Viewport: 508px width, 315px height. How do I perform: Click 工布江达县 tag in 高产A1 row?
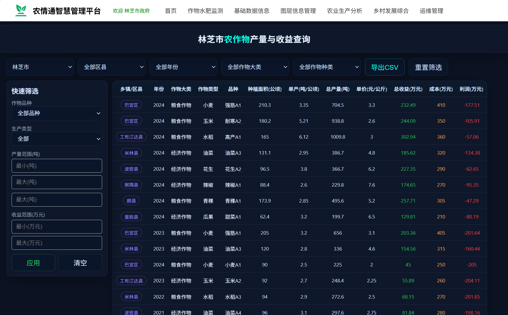pyautogui.click(x=131, y=137)
